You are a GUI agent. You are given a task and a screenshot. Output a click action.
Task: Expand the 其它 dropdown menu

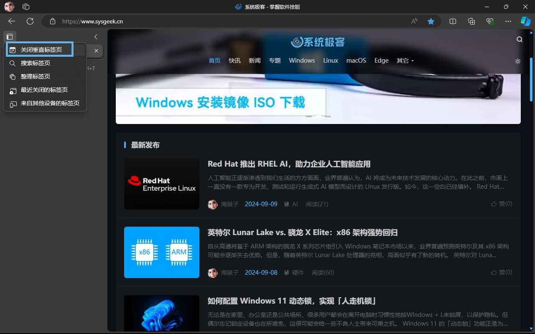point(405,61)
